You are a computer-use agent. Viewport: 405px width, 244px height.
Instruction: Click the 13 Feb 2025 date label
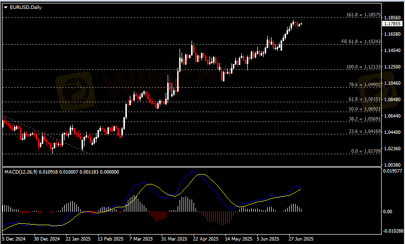pos(110,239)
